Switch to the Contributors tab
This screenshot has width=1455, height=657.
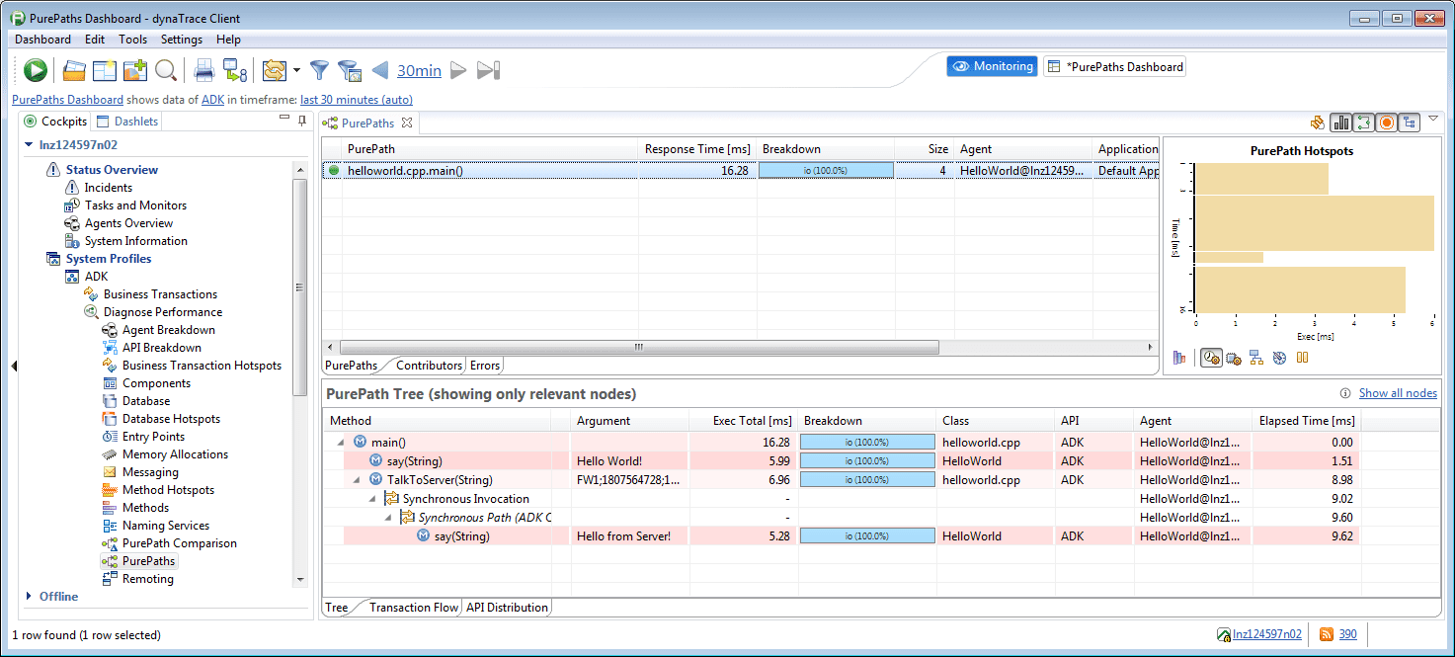coord(429,366)
